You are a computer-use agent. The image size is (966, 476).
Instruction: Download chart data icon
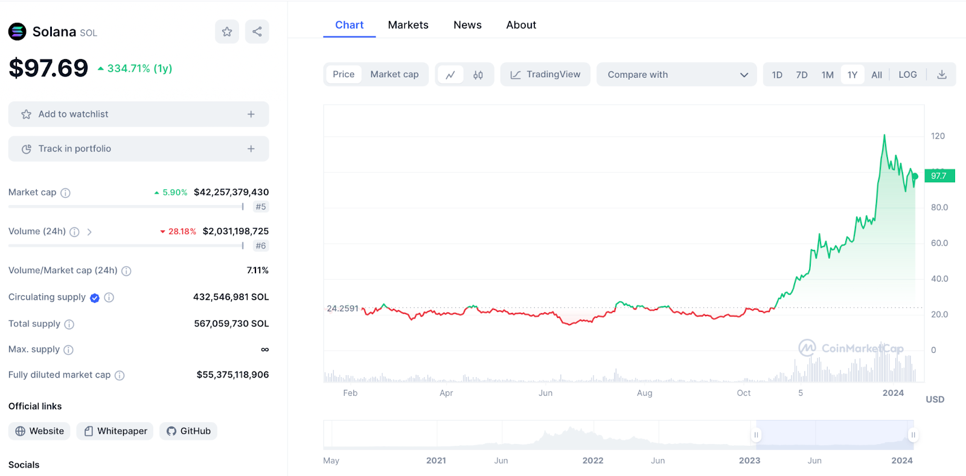click(x=942, y=75)
